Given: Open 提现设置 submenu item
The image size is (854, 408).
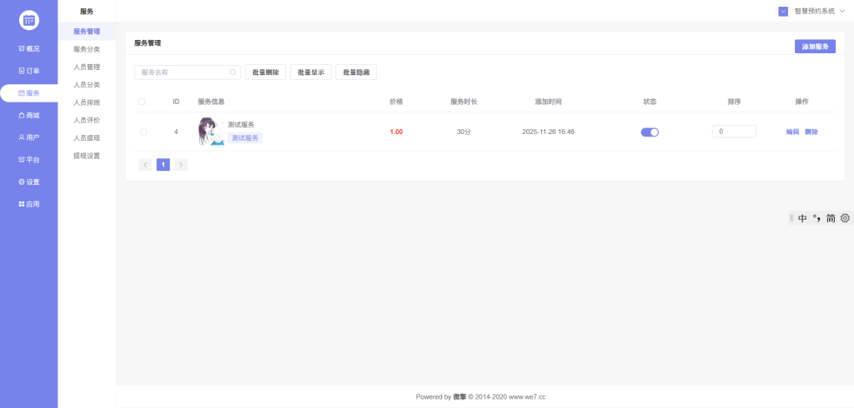Looking at the screenshot, I should [87, 156].
